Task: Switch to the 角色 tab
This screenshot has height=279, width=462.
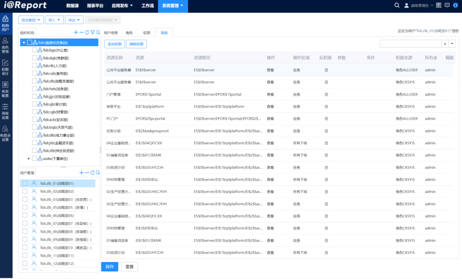Action: [129, 33]
